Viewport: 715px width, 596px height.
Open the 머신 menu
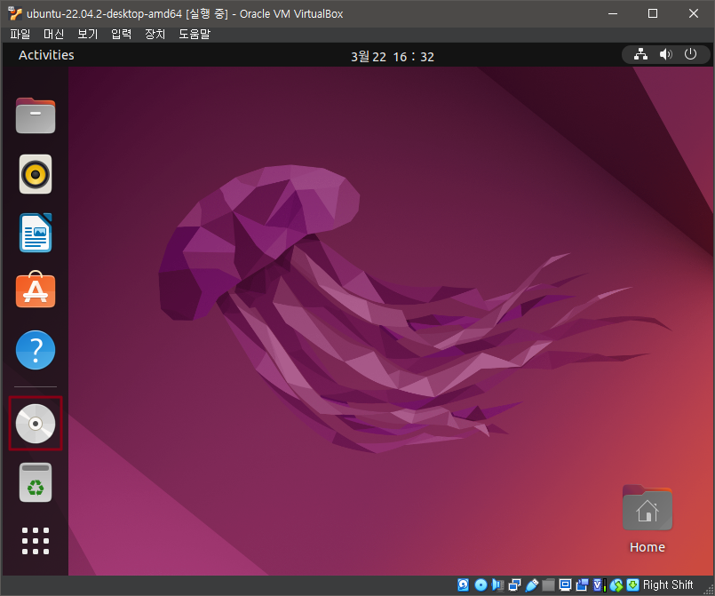coord(54,34)
